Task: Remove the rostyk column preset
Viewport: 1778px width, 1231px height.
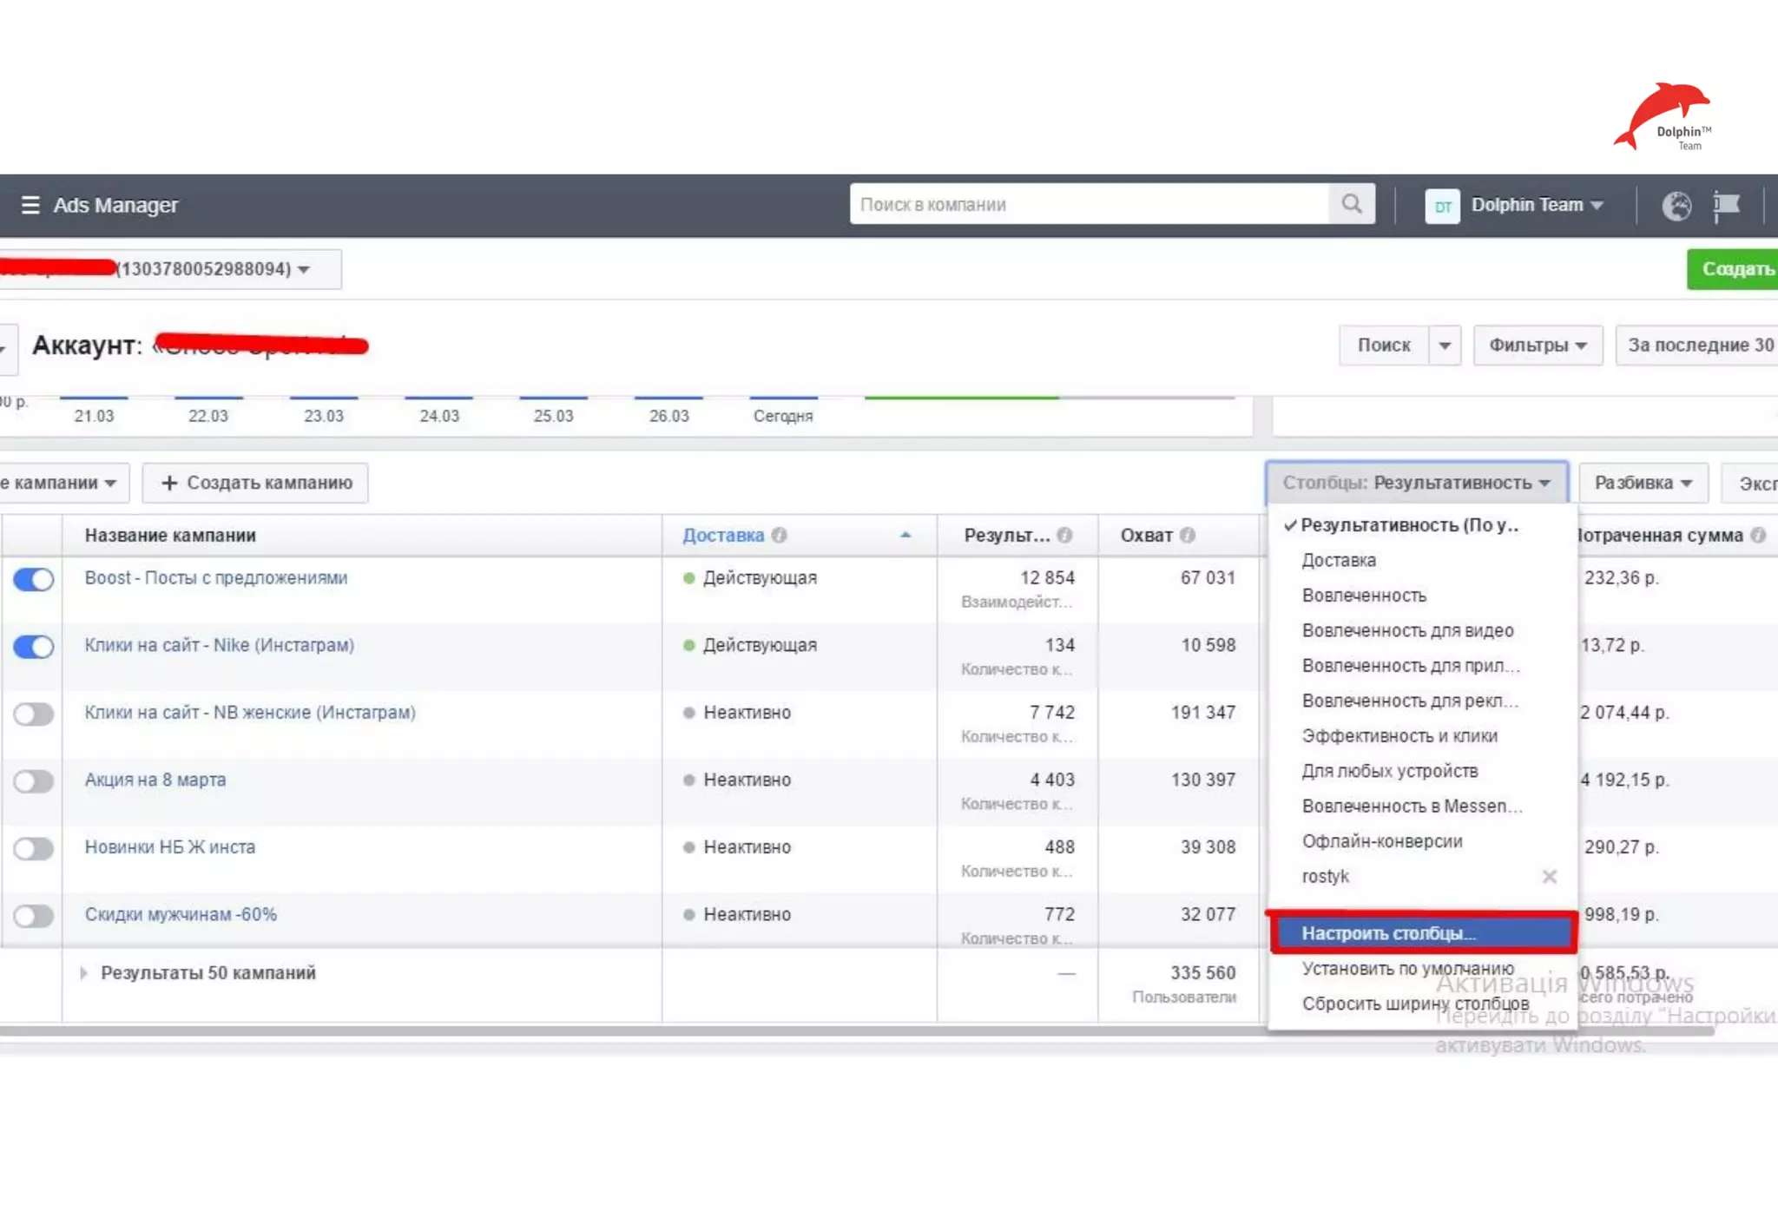Action: click(1549, 877)
